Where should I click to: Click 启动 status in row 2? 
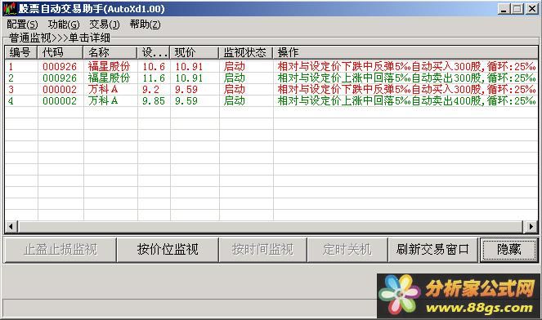point(235,78)
